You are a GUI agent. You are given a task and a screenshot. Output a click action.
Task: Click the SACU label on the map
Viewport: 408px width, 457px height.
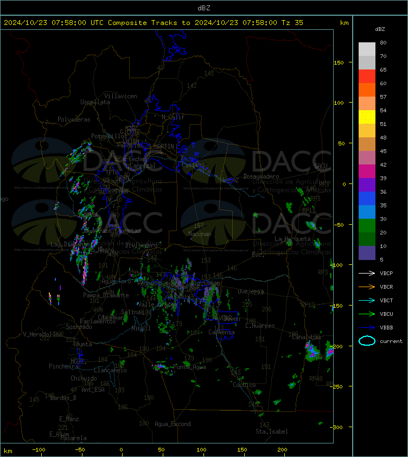[321, 166]
